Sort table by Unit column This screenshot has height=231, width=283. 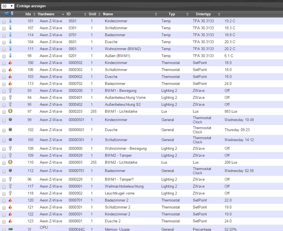(94, 14)
